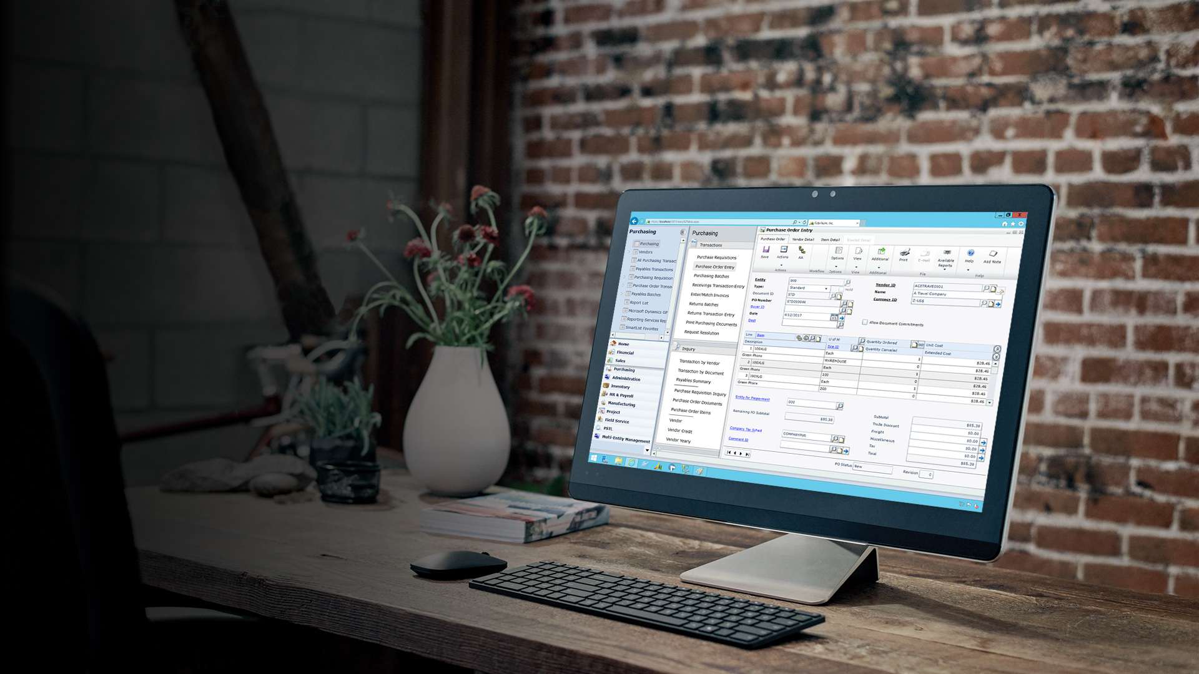Viewport: 1199px width, 674px height.
Task: Click the Available Reports icon
Action: (946, 256)
